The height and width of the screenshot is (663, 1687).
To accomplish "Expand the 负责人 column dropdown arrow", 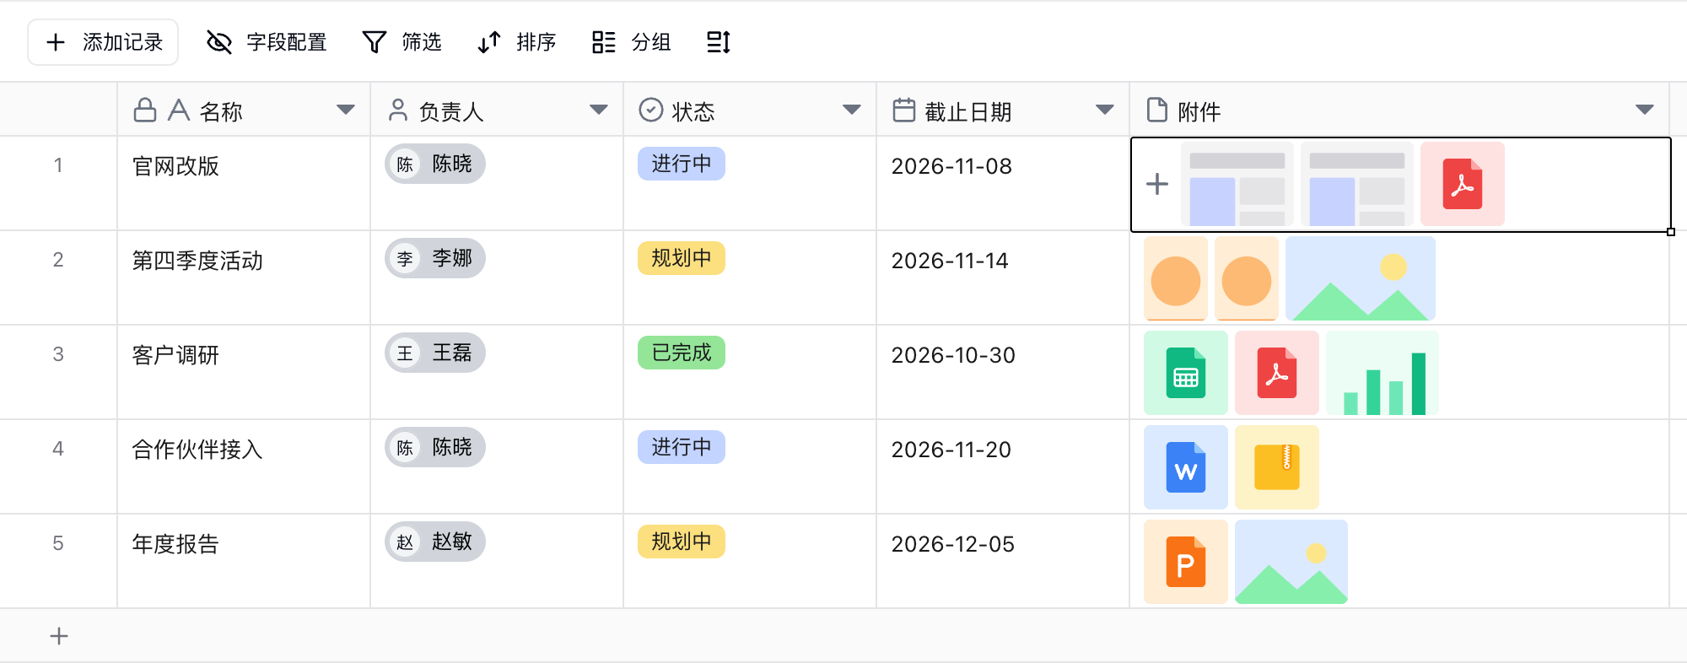I will tap(599, 110).
